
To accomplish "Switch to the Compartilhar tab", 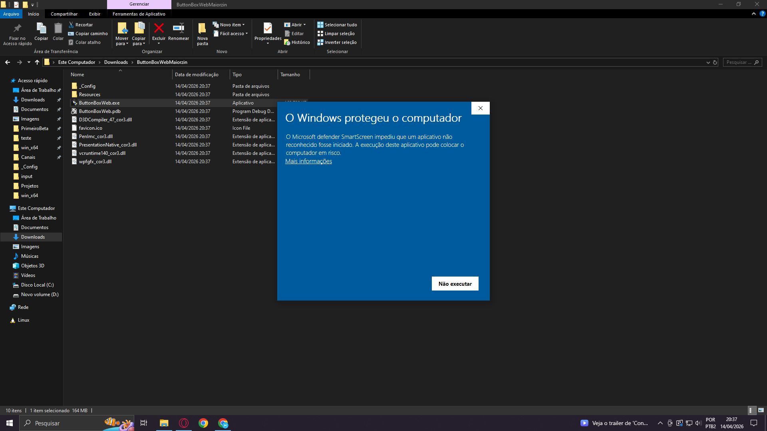I will [64, 14].
